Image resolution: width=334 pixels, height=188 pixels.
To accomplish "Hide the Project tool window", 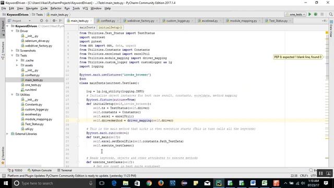I will click(x=61, y=21).
